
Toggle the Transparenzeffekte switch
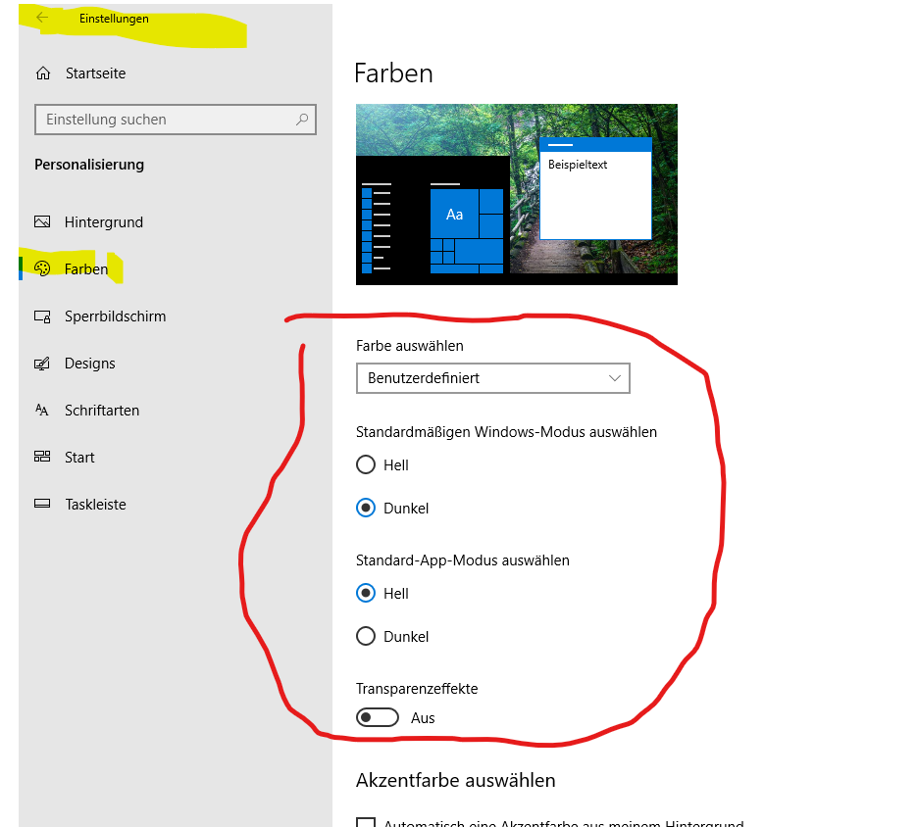(x=378, y=717)
